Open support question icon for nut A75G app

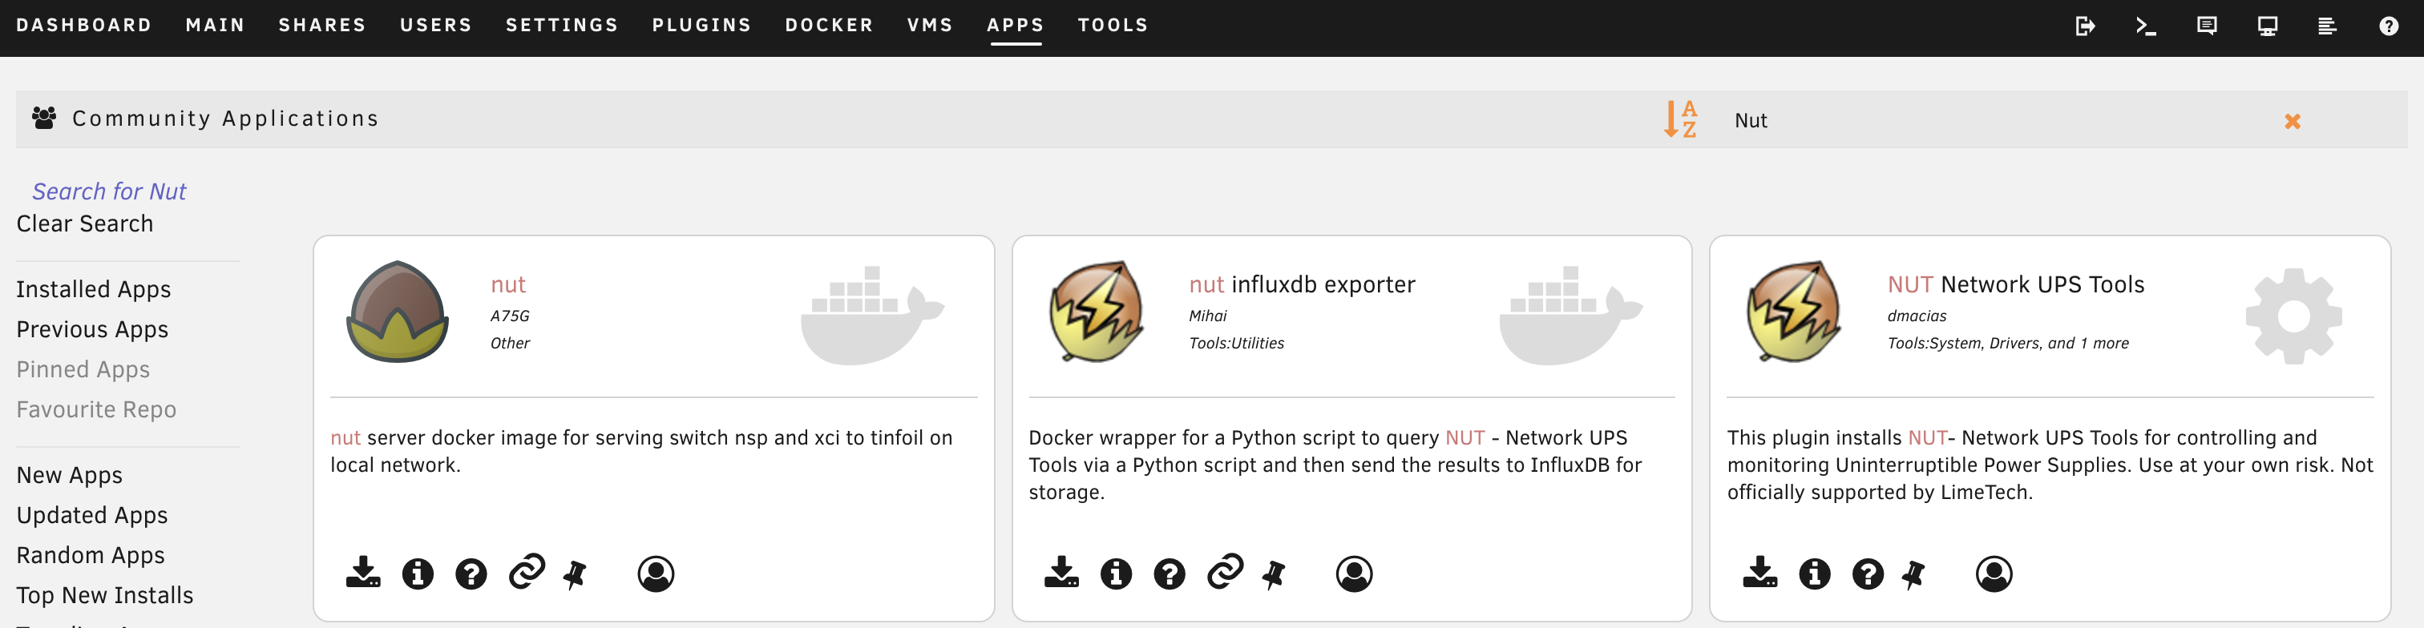point(471,574)
